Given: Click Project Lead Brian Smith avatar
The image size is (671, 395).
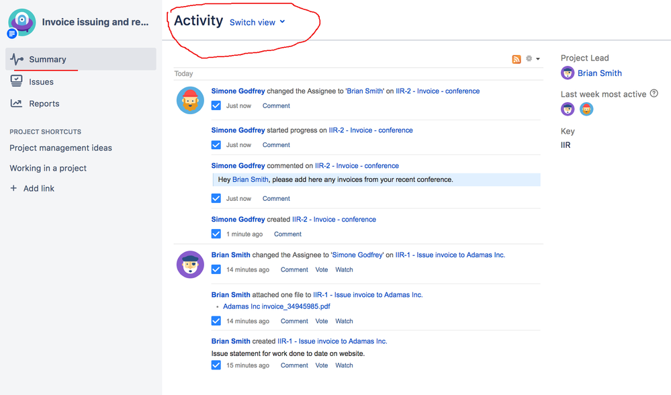Looking at the screenshot, I should pyautogui.click(x=568, y=73).
